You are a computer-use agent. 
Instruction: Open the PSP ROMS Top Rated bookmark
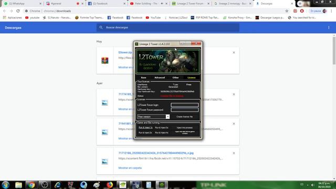pyautogui.click(x=205, y=18)
